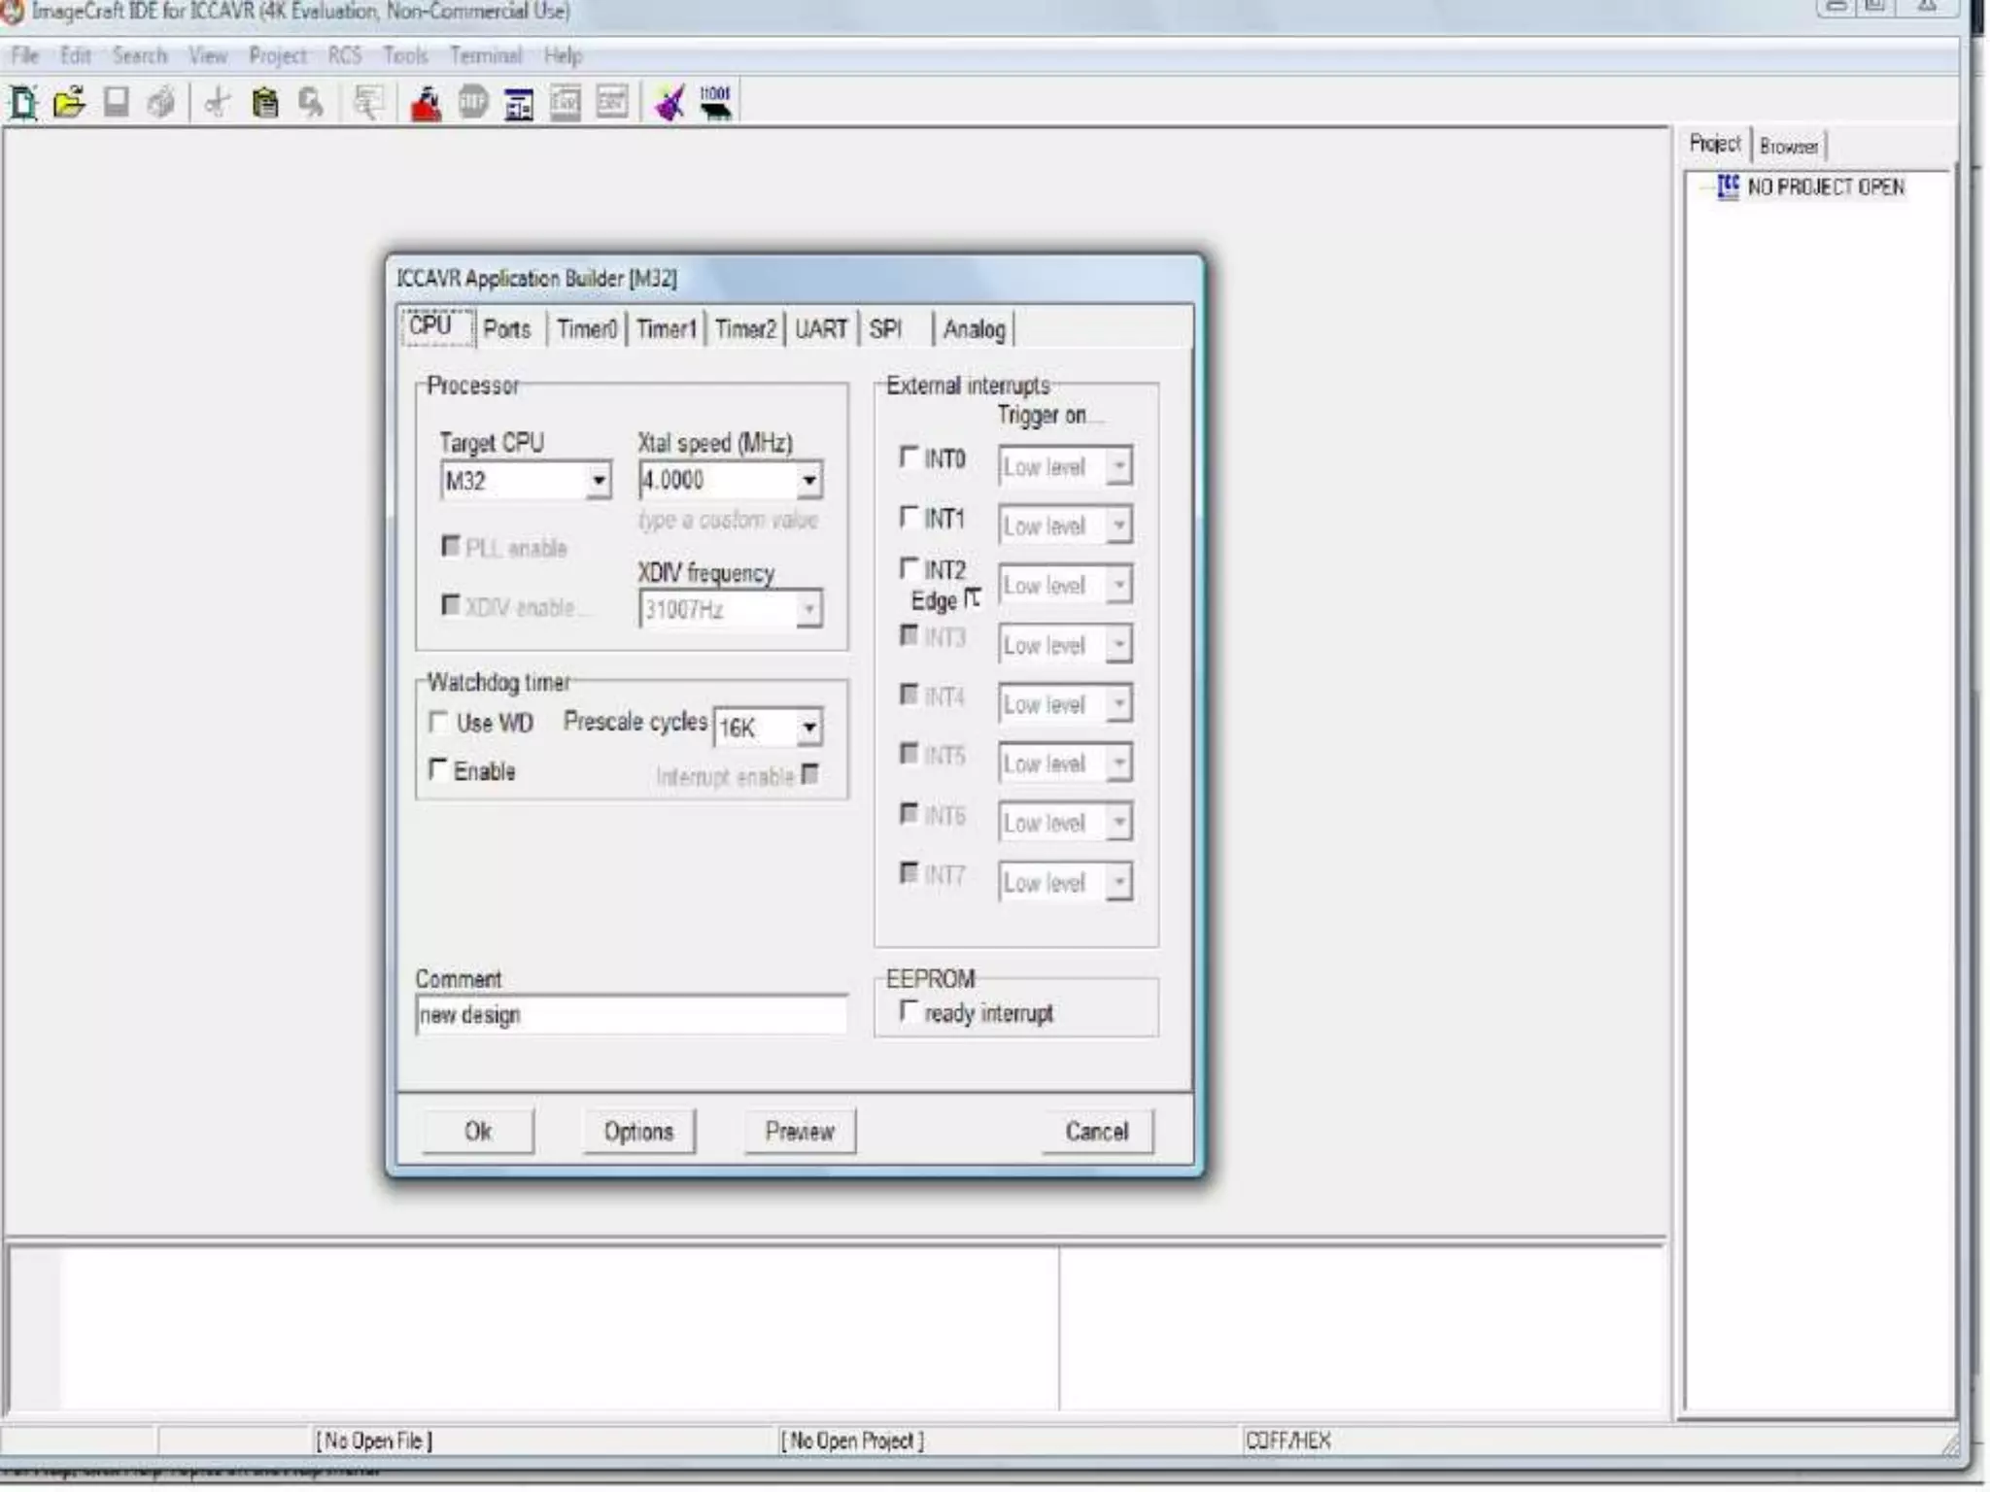Check the Use WD checkbox
1990x1492 pixels.
click(439, 722)
